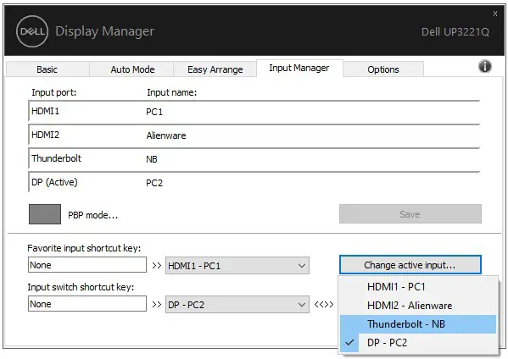
Task: Click the HDMI1 input port label
Action: pyautogui.click(x=45, y=111)
